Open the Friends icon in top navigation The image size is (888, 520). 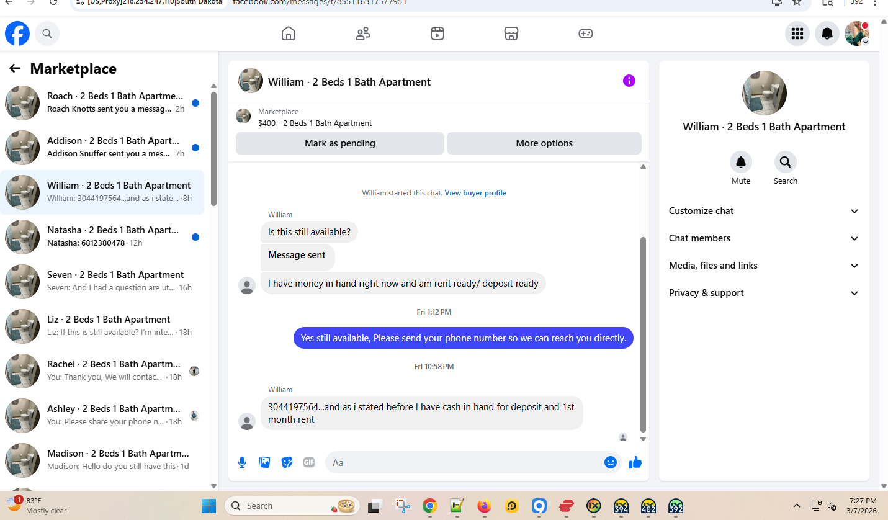click(x=363, y=34)
